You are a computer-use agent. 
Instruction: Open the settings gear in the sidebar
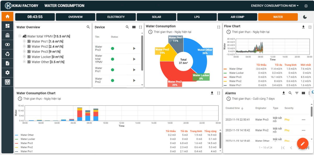tap(7, 73)
